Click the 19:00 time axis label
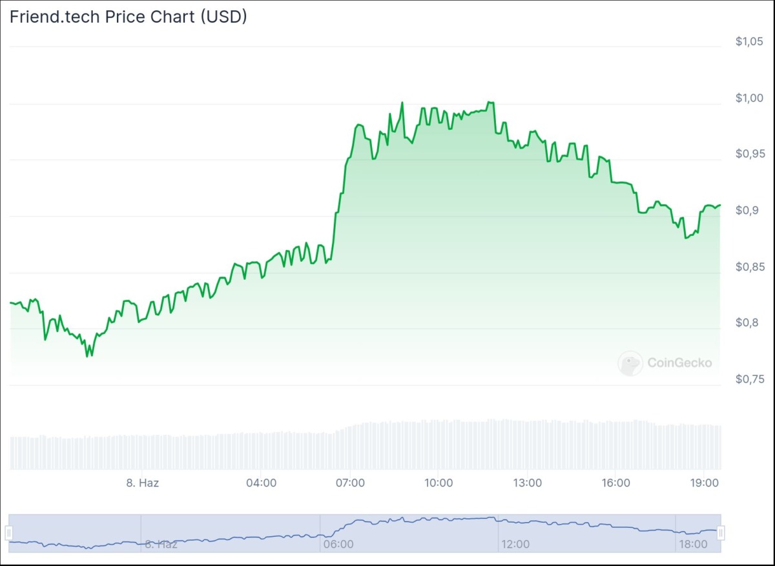 click(x=705, y=483)
